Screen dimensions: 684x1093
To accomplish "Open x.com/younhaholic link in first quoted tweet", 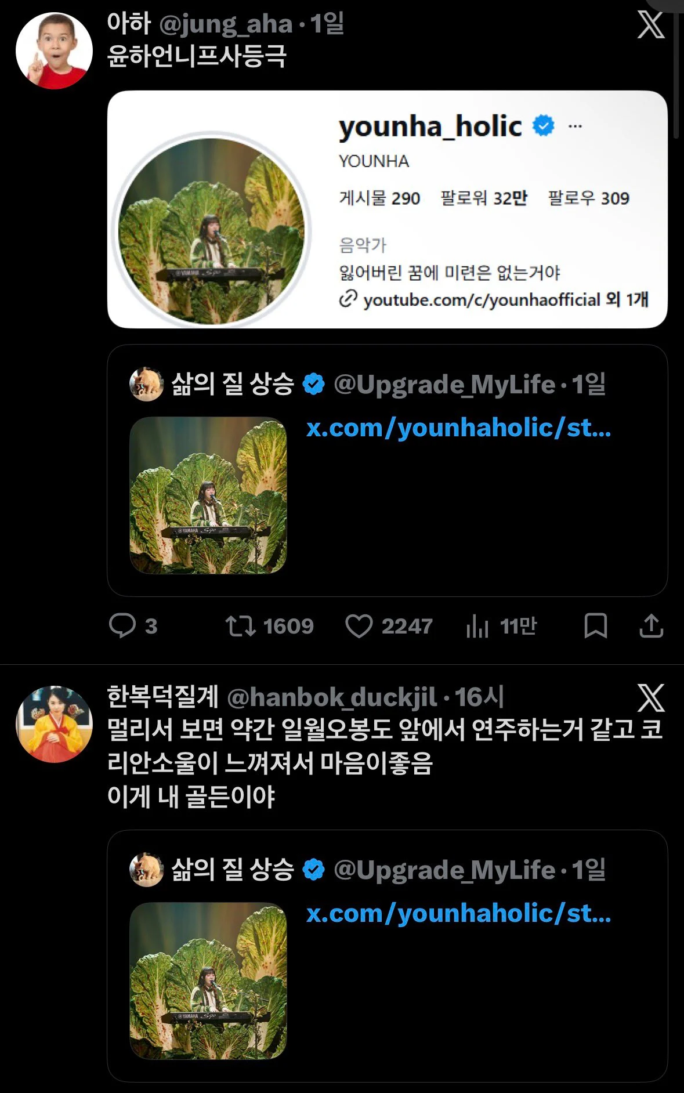I will (x=458, y=428).
